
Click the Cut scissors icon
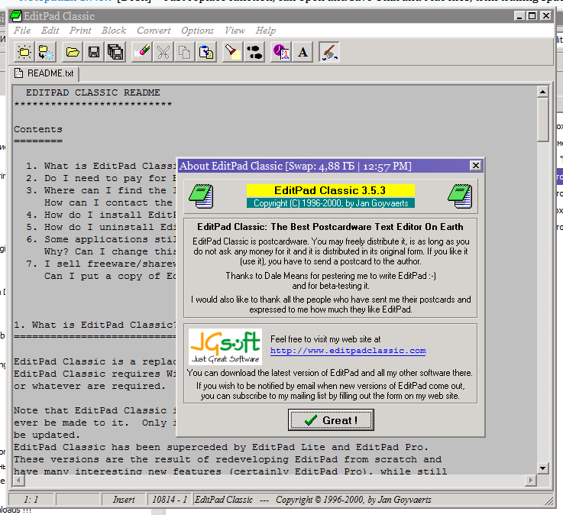(x=163, y=53)
